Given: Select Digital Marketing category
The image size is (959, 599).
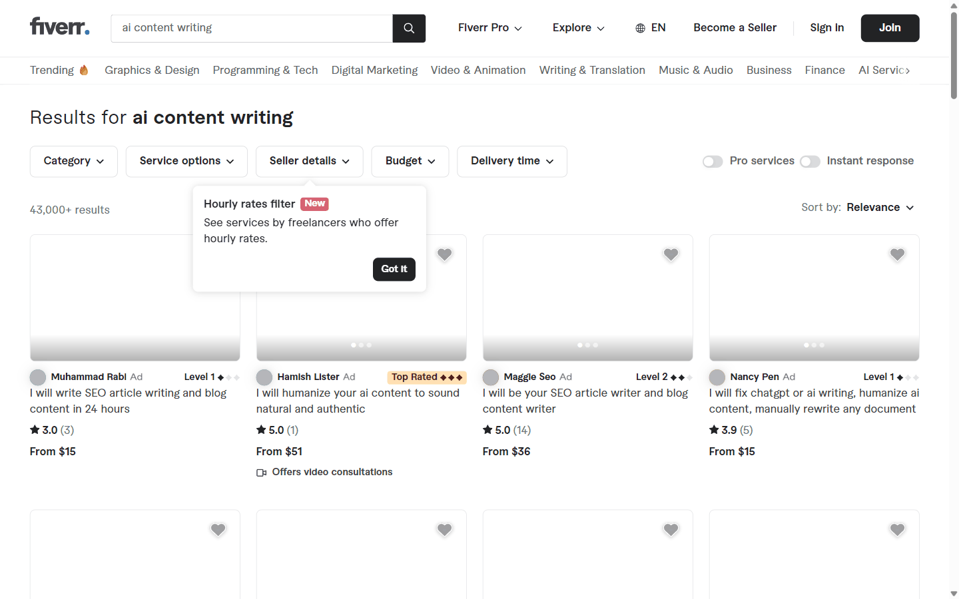Looking at the screenshot, I should (374, 71).
